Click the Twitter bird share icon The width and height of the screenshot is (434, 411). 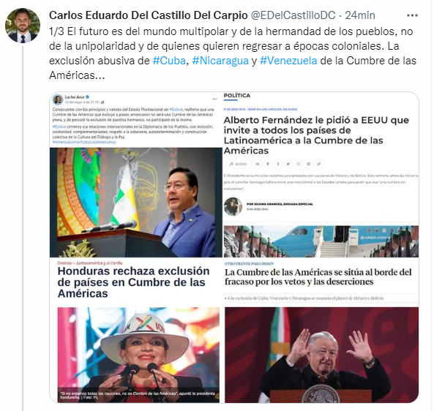coord(288,164)
